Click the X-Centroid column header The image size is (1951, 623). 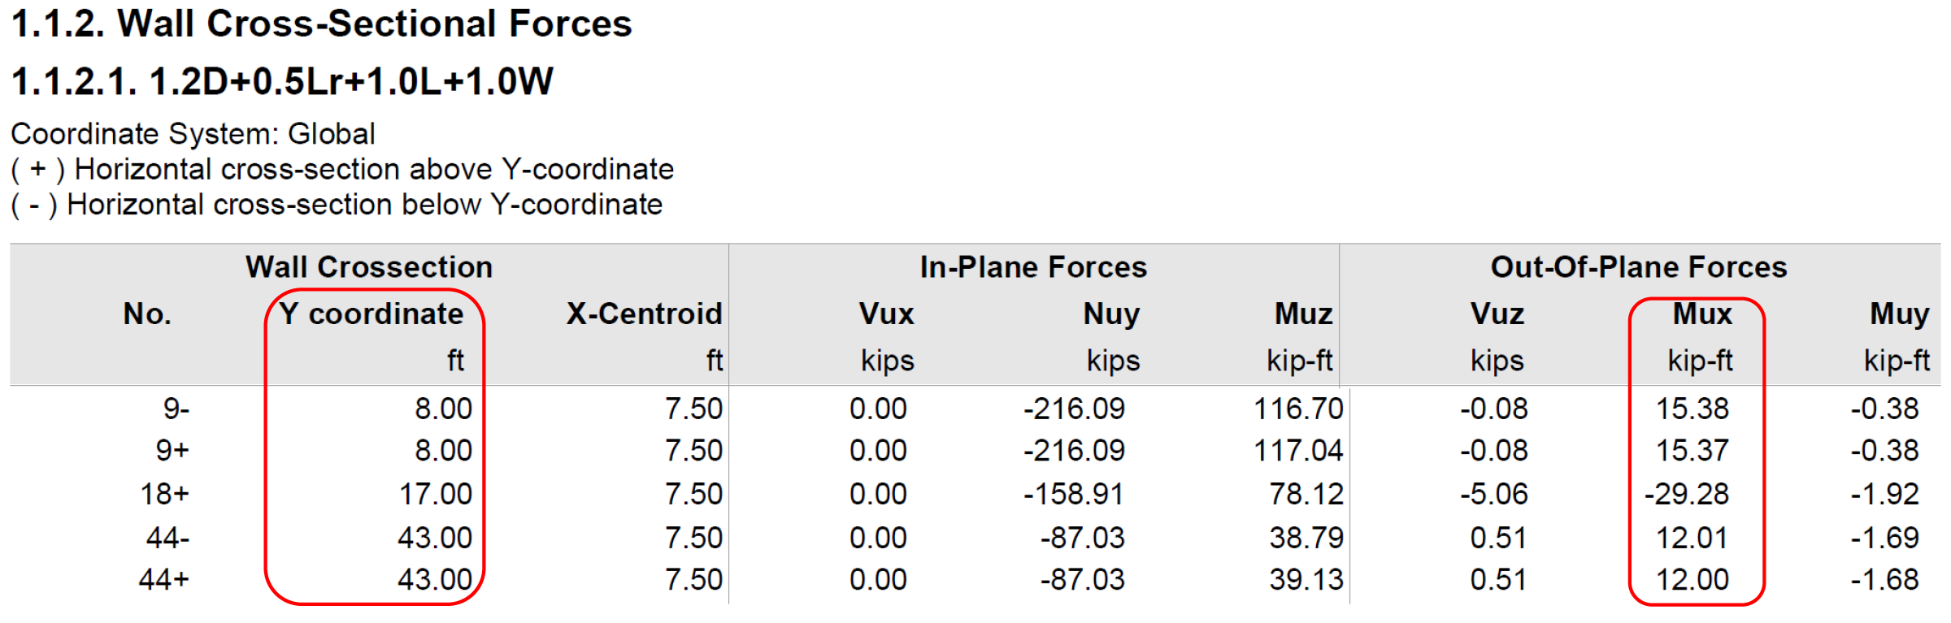tap(644, 314)
